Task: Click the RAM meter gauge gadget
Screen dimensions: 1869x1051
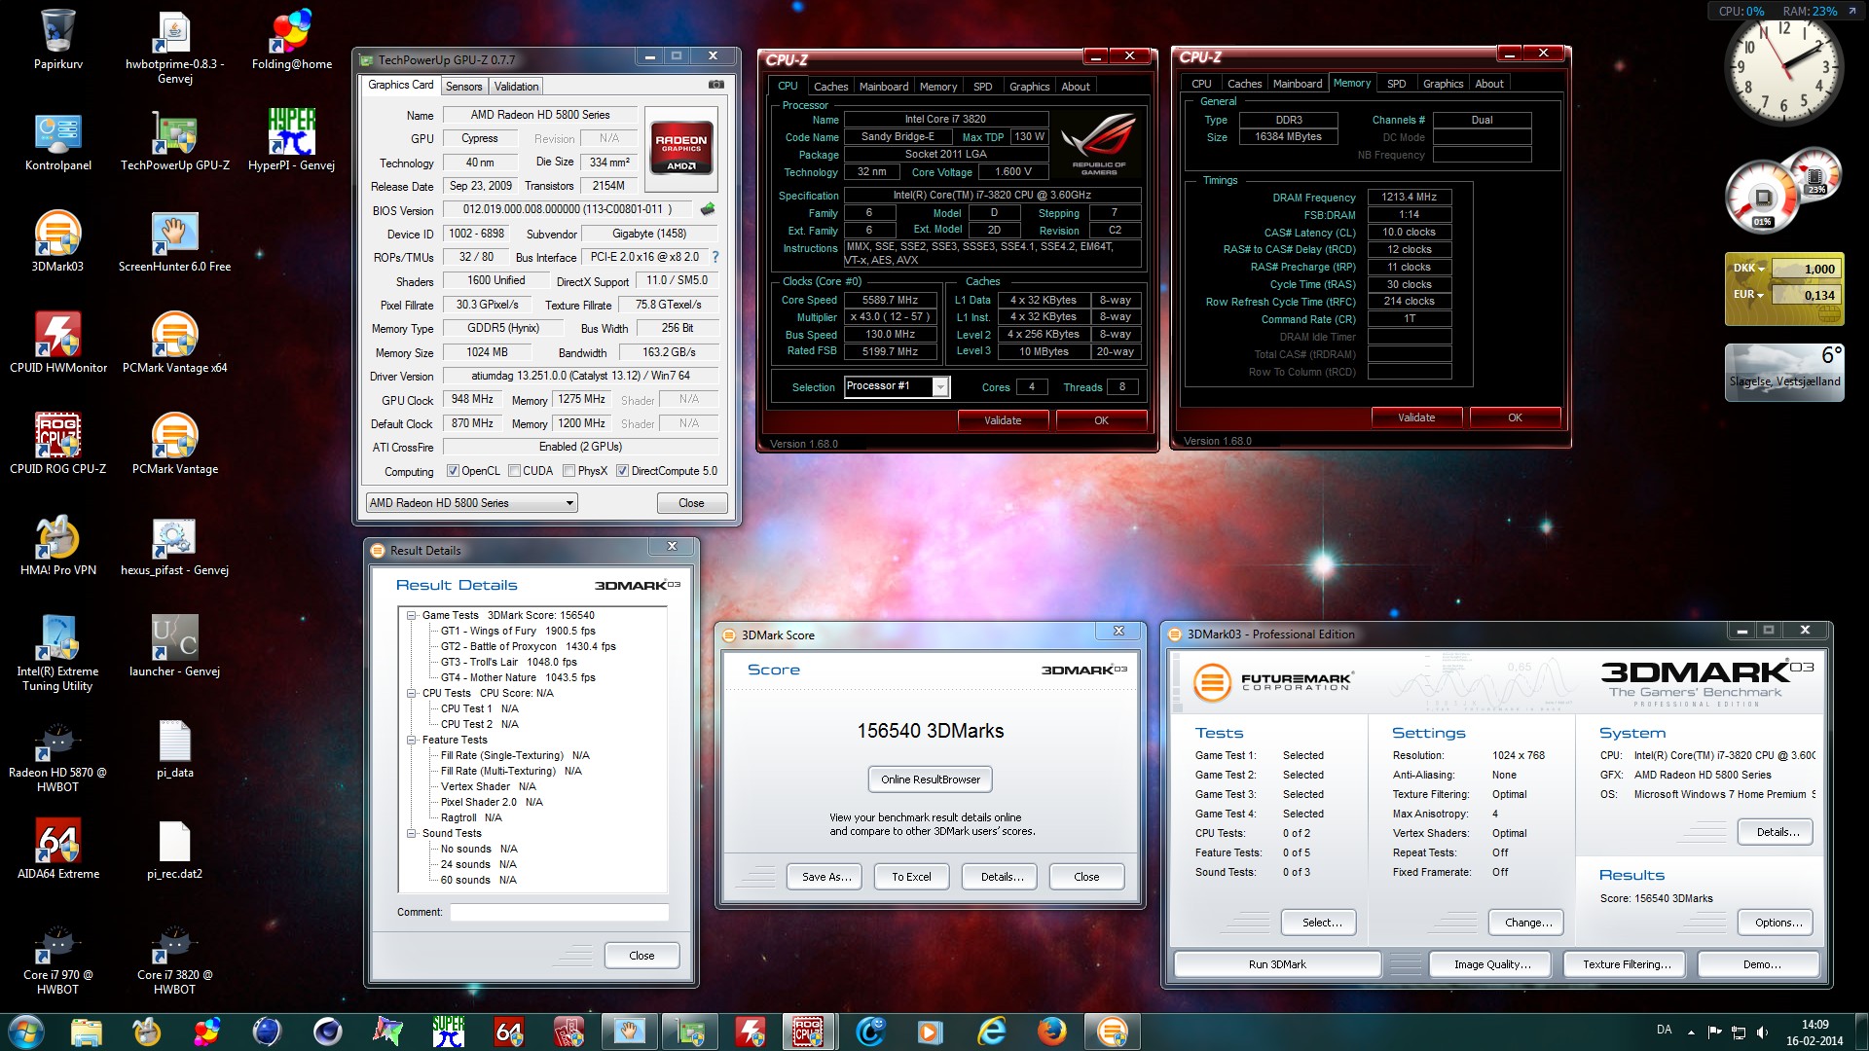Action: (1815, 175)
